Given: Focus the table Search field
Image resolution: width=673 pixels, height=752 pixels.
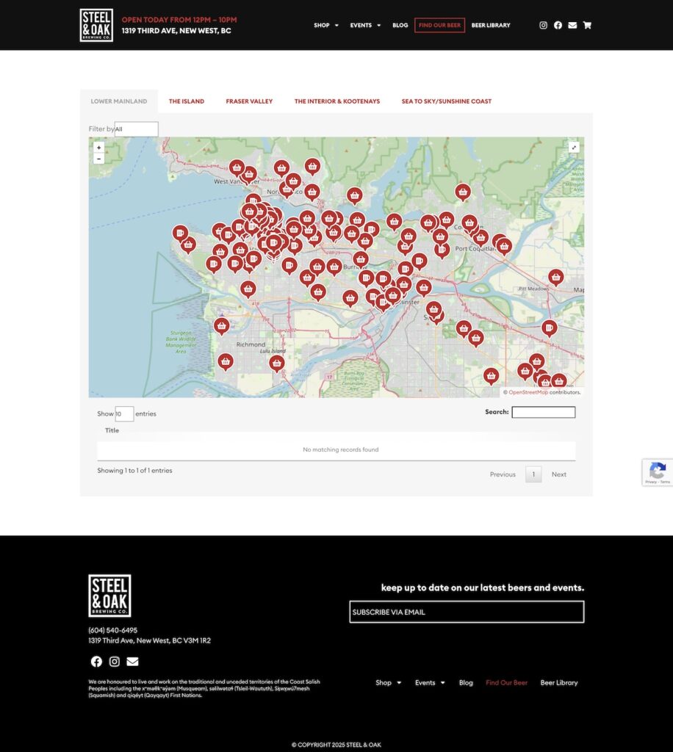Looking at the screenshot, I should 544,412.
